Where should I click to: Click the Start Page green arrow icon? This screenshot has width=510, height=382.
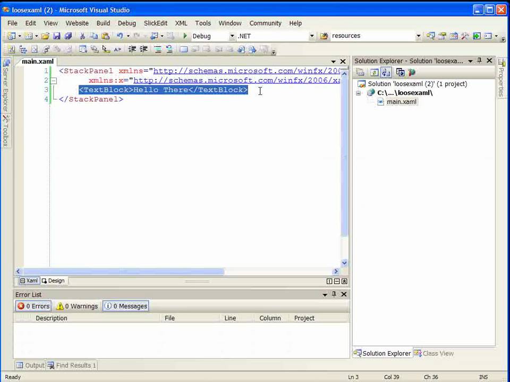[477, 36]
